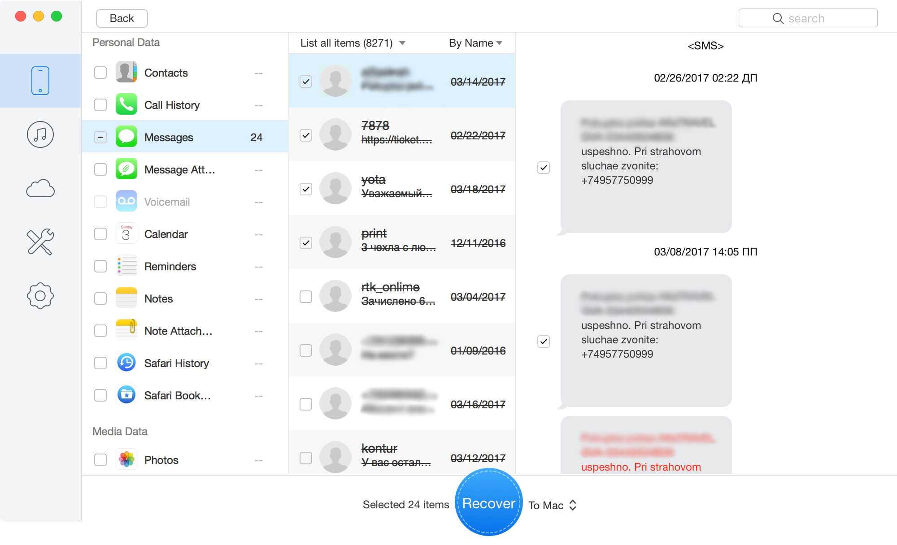This screenshot has width=897, height=545.
Task: Select the Contacts icon
Action: click(126, 72)
